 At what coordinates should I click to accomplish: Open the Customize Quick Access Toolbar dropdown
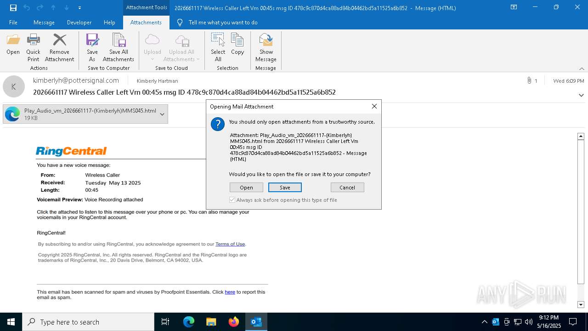coord(80,8)
